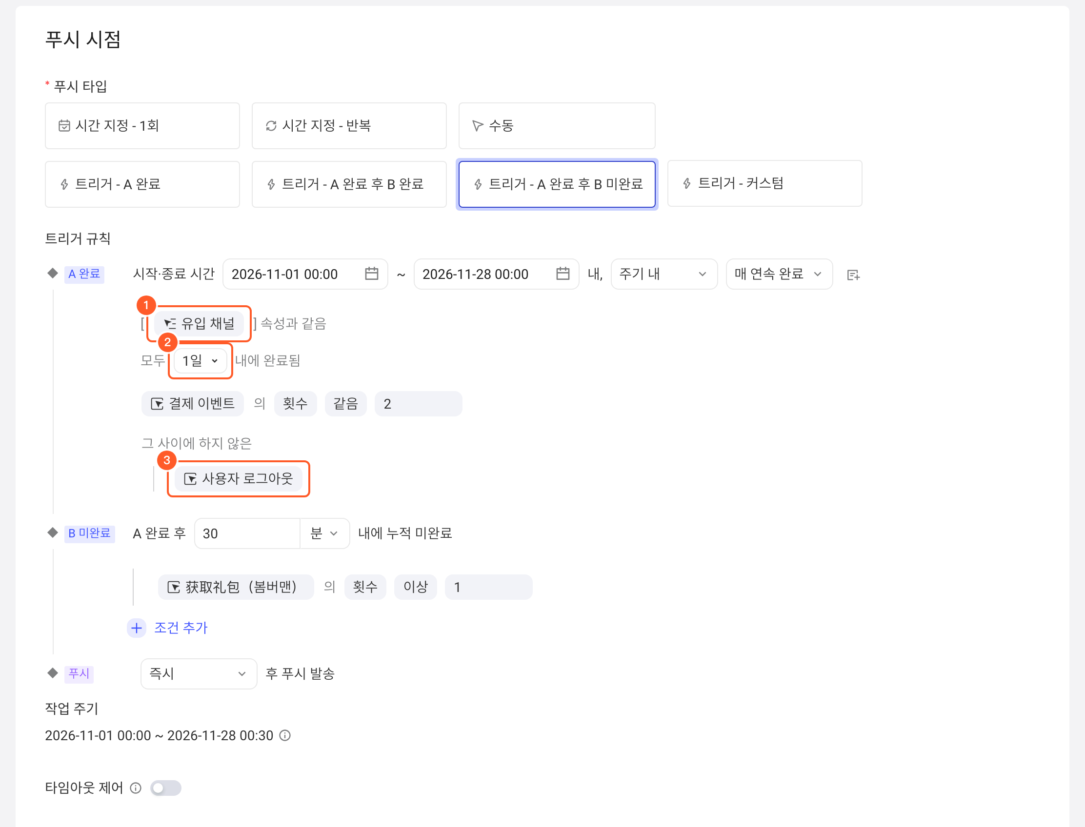
Task: Click the diamond icon beside A 완료
Action: pyautogui.click(x=53, y=273)
